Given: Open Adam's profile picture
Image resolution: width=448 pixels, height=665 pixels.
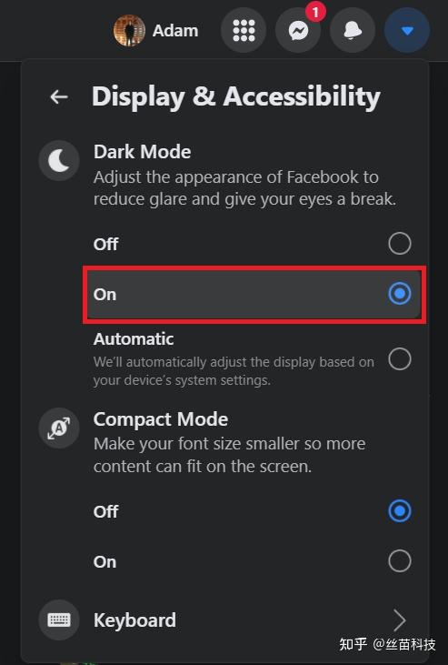Looking at the screenshot, I should point(129,31).
